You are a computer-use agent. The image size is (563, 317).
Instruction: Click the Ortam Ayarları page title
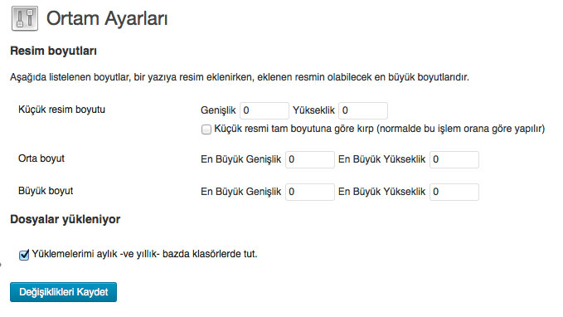pyautogui.click(x=107, y=18)
